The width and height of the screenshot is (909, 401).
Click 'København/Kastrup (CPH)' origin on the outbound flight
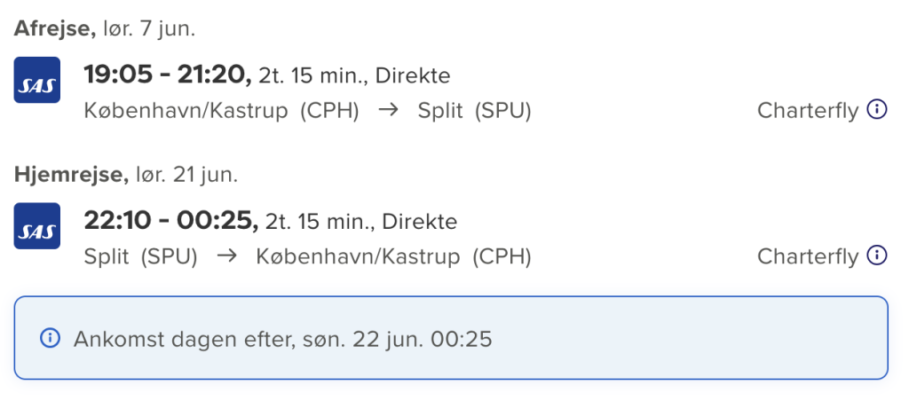(x=221, y=111)
